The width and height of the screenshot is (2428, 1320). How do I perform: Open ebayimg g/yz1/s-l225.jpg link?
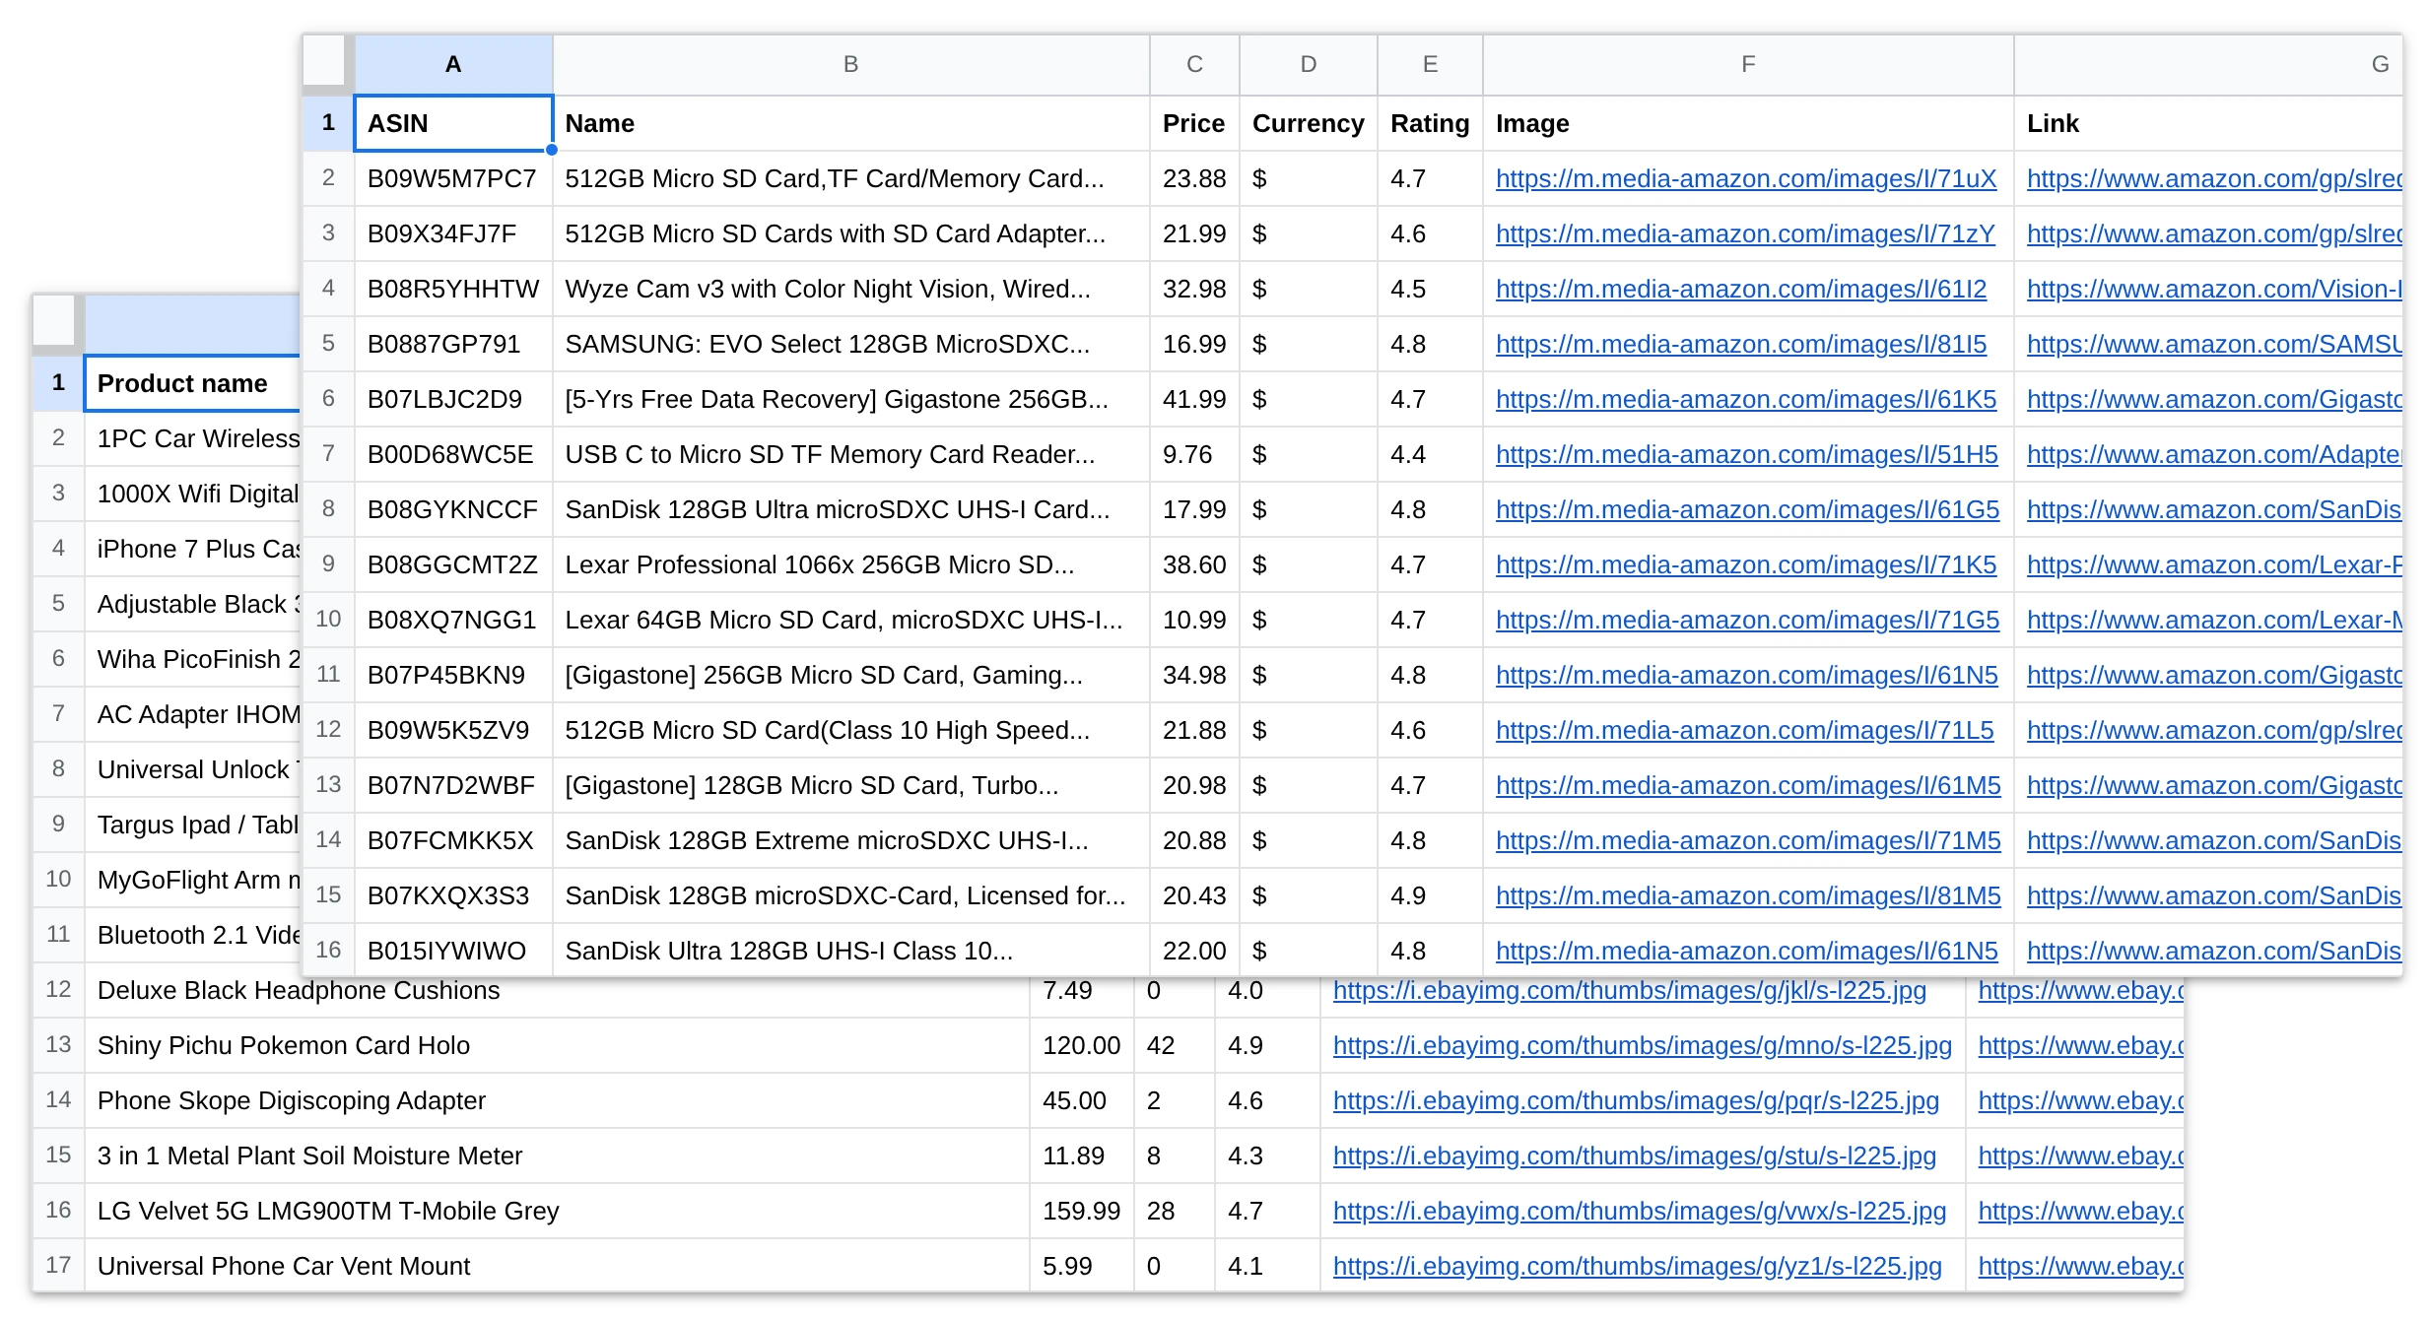(1638, 1266)
